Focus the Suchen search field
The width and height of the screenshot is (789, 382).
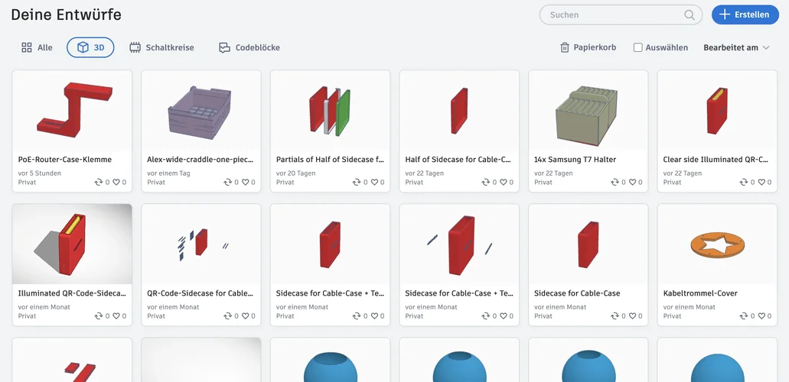[x=612, y=15]
